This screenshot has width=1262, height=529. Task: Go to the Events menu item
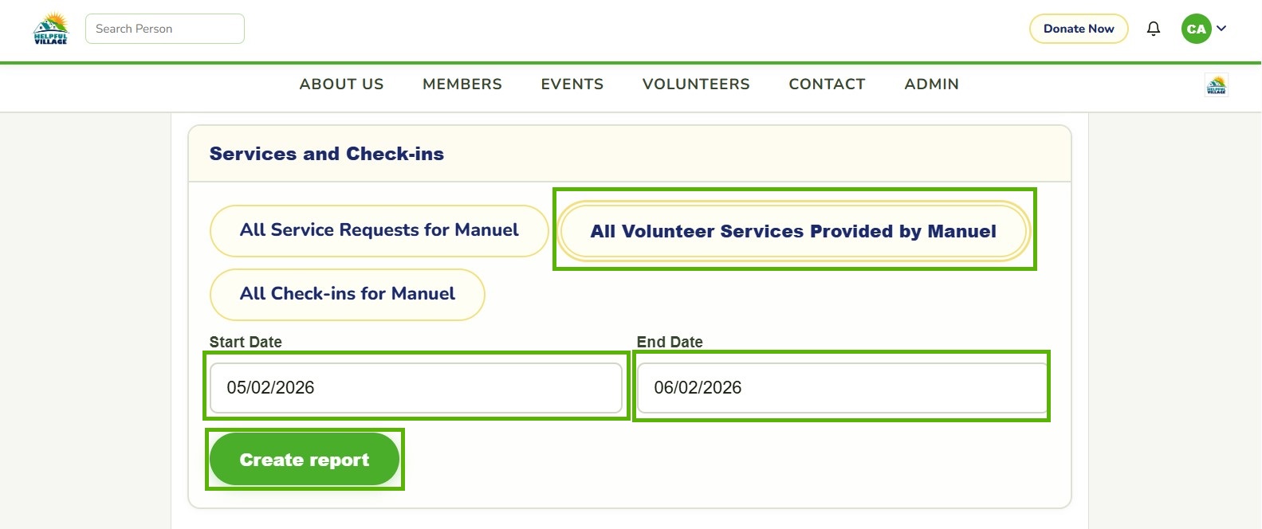[572, 84]
